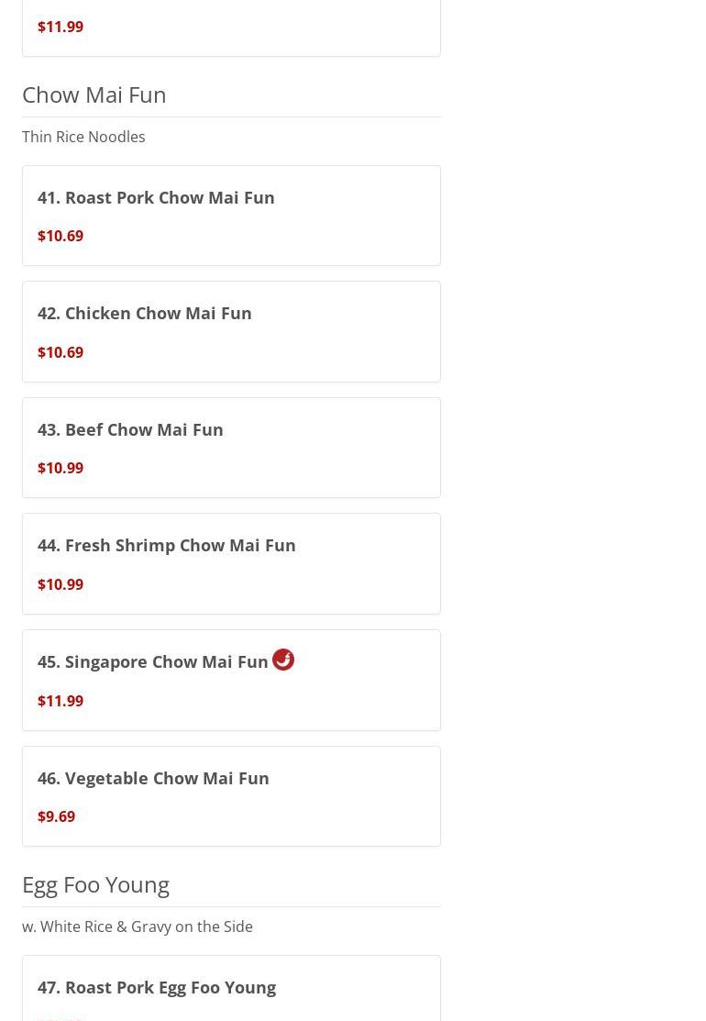Pick 46. Vegetable Chow Mai Fun
This screenshot has height=1021, width=706.
click(153, 778)
